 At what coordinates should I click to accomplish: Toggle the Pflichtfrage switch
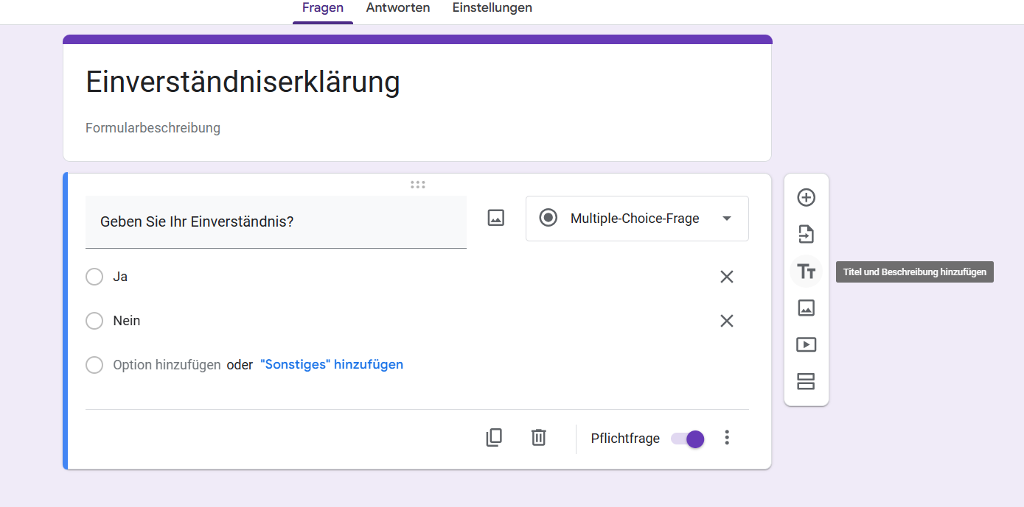pos(688,439)
